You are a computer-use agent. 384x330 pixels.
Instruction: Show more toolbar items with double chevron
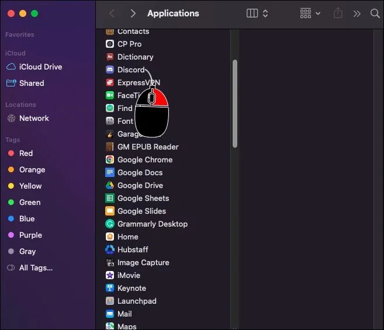pyautogui.click(x=357, y=13)
